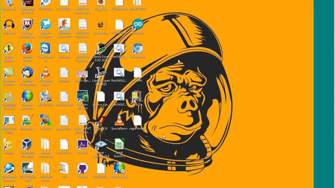Select the WinZip desktop icon
The width and height of the screenshot is (335, 188).
click(138, 97)
